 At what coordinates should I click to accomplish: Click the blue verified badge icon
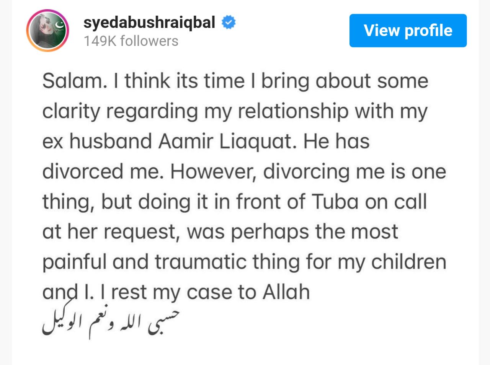pos(229,23)
